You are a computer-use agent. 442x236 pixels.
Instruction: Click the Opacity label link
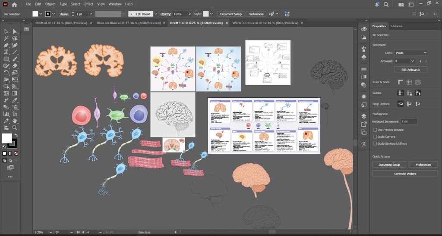166,14
